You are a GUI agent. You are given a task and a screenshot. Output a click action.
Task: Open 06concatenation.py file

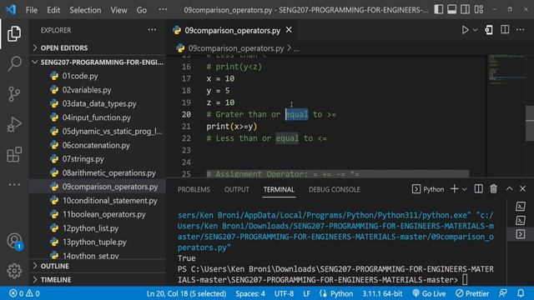97,145
